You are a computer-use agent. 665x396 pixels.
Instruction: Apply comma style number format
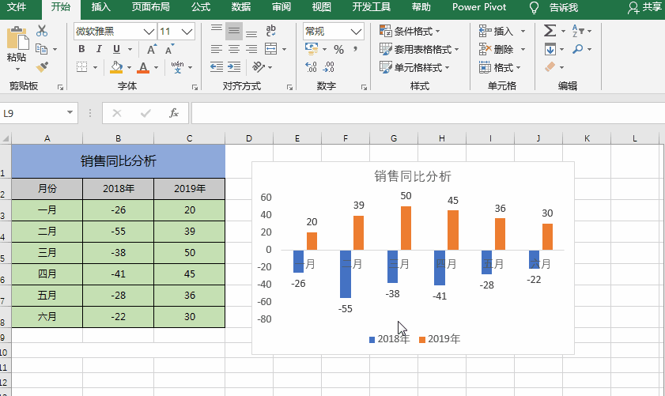coord(355,49)
